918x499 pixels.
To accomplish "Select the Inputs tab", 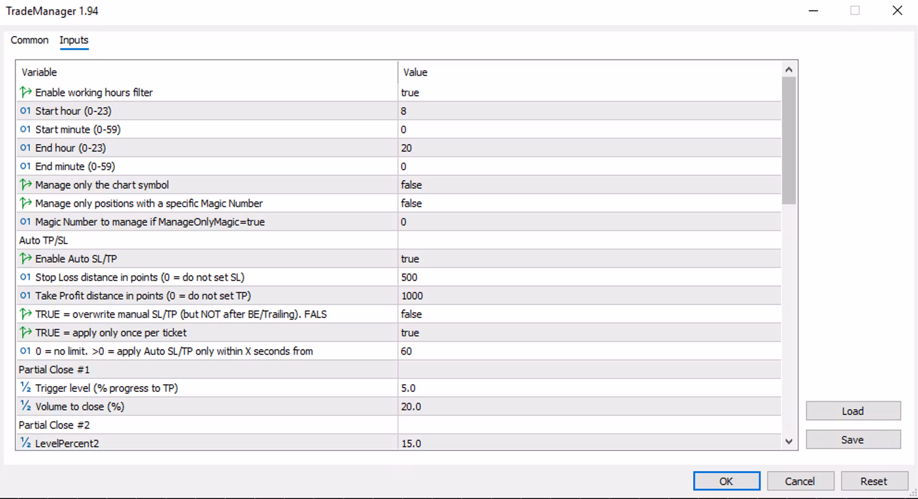I will pos(74,40).
